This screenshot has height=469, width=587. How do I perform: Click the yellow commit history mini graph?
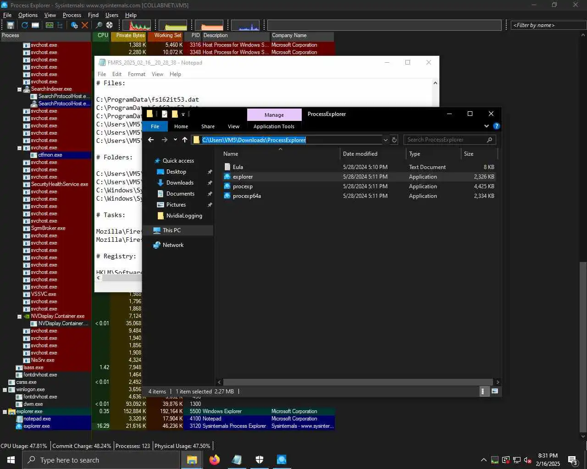click(173, 25)
